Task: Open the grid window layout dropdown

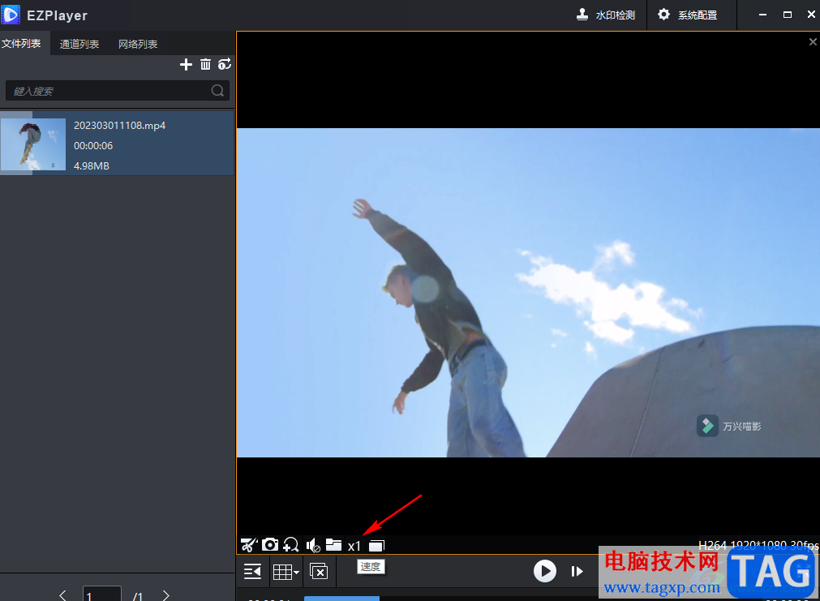Action: pyautogui.click(x=285, y=572)
